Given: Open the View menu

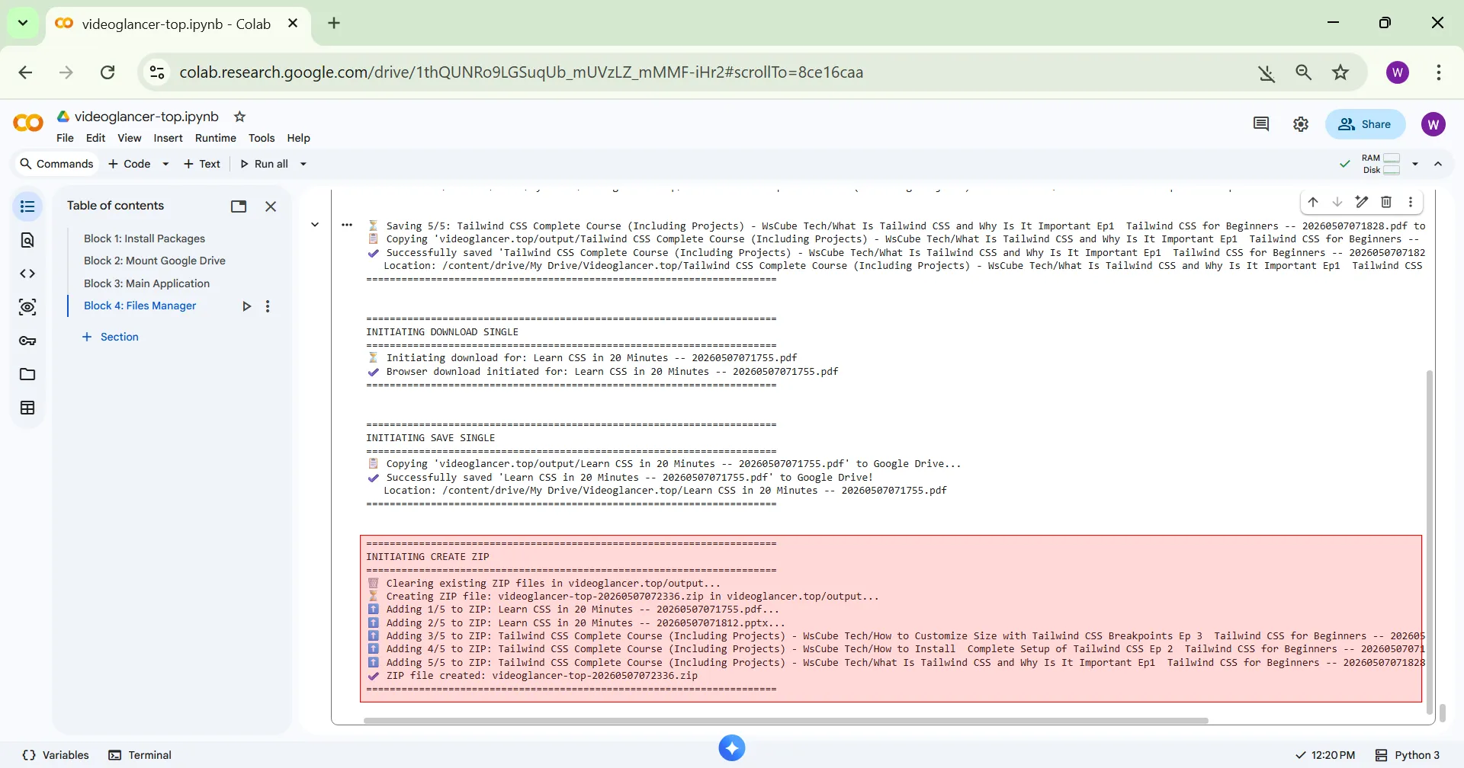Looking at the screenshot, I should pos(129,138).
